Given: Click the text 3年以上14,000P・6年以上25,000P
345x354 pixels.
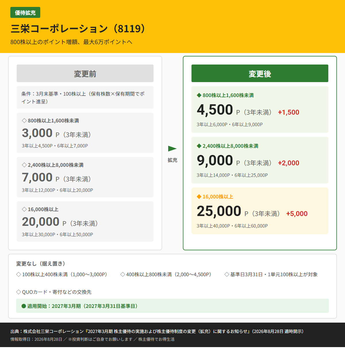Looking at the screenshot, I should [x=232, y=175].
